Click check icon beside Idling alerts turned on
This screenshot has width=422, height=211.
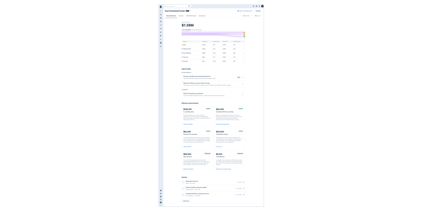pyautogui.click(x=183, y=182)
